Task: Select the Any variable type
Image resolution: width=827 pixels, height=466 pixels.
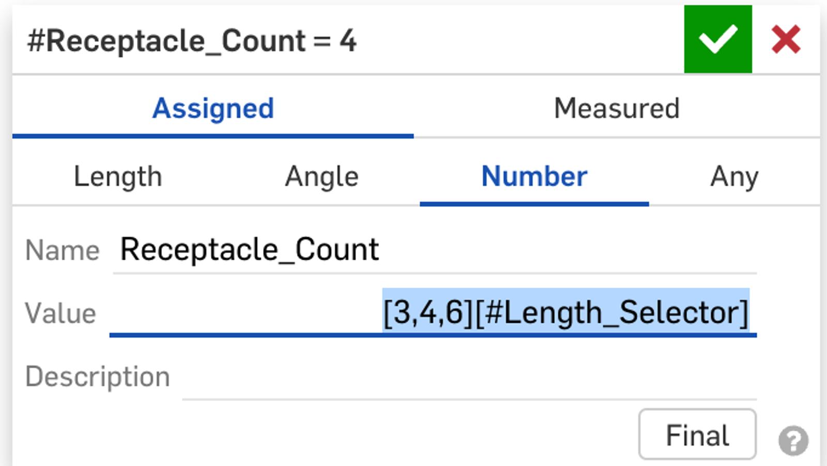Action: (x=734, y=176)
